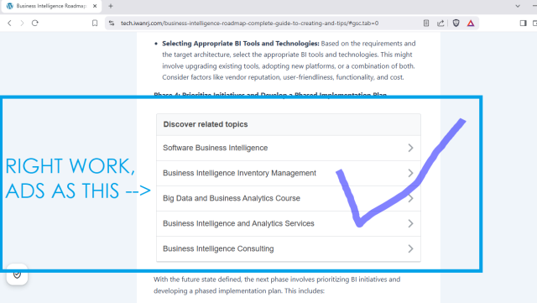537x303 pixels.
Task: Open the Brave Shields lion icon
Action: [456, 23]
